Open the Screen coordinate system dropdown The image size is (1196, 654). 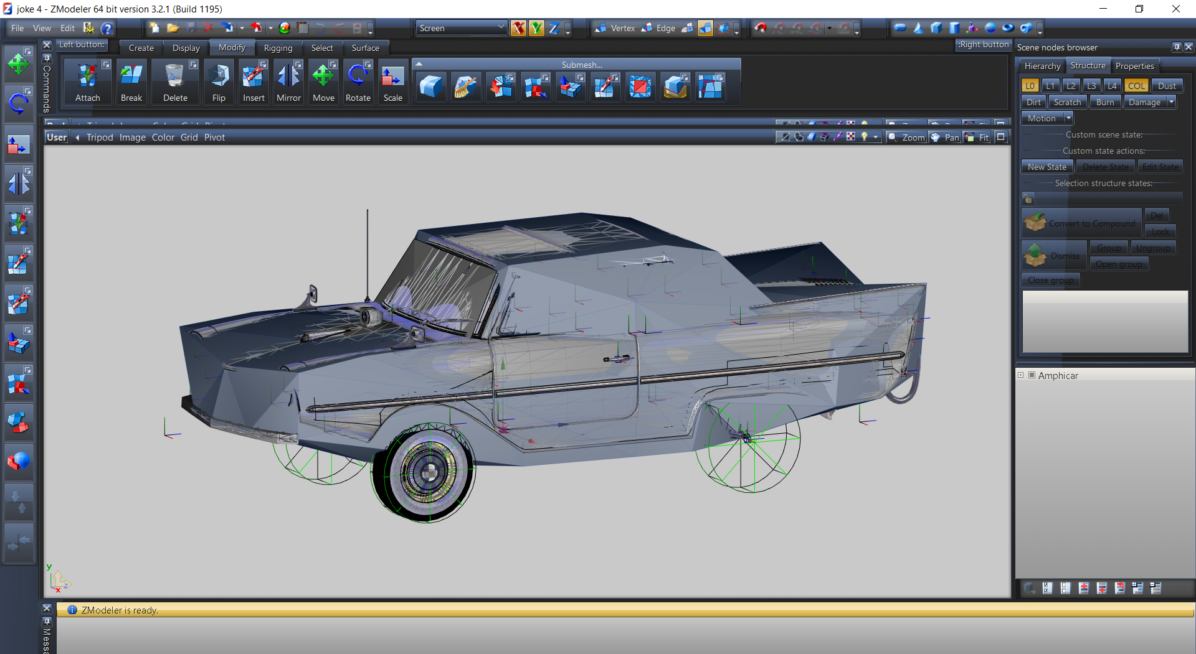click(461, 28)
